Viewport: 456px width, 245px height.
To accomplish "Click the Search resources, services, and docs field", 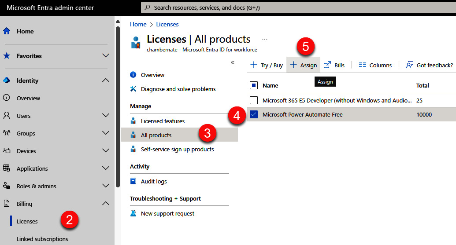I will coord(298,7).
